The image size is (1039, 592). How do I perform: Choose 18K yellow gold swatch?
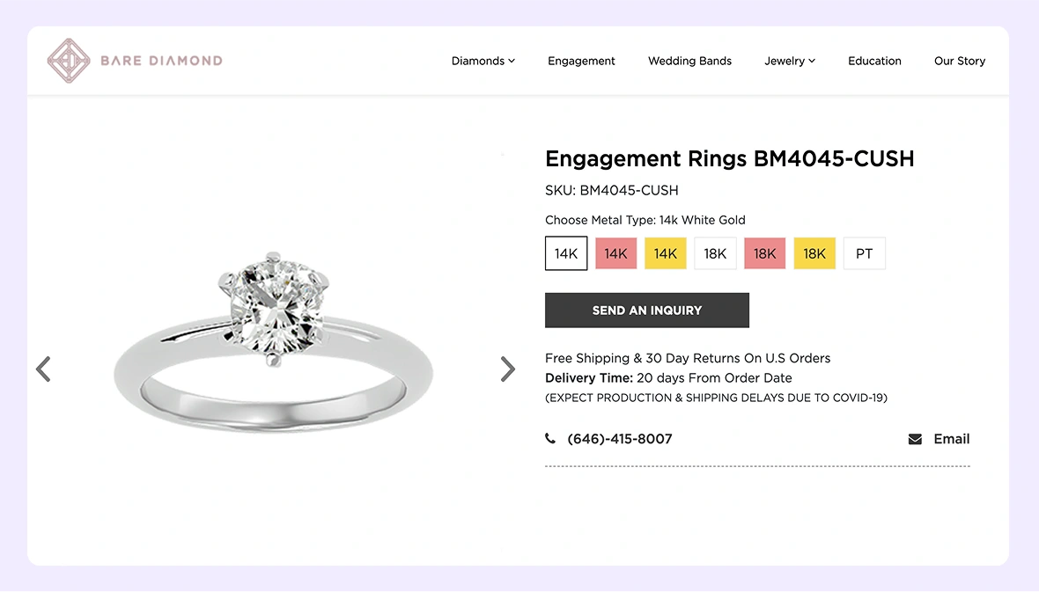tap(814, 253)
